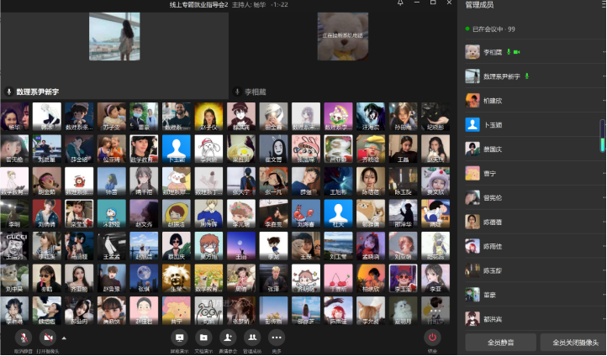Turn on the camera from the bottom toolbar
The height and width of the screenshot is (356, 607).
click(x=48, y=337)
